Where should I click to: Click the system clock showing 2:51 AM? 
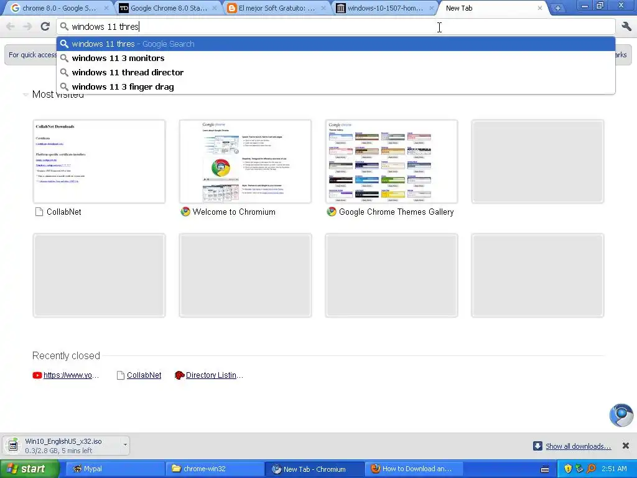click(614, 469)
